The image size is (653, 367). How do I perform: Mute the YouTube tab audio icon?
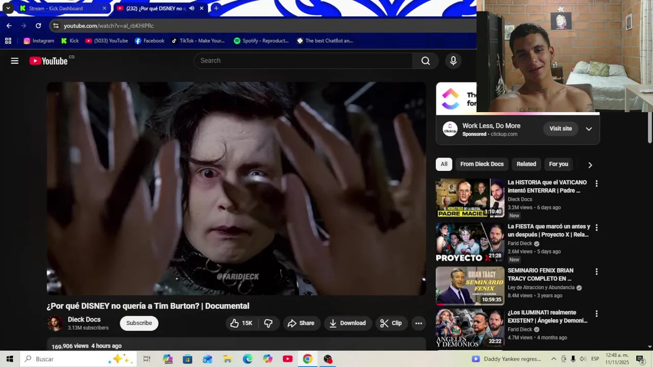[x=192, y=8]
